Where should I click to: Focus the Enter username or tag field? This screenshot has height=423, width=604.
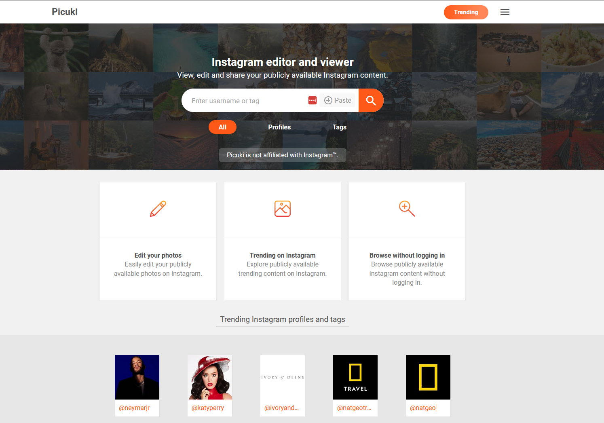pos(247,101)
